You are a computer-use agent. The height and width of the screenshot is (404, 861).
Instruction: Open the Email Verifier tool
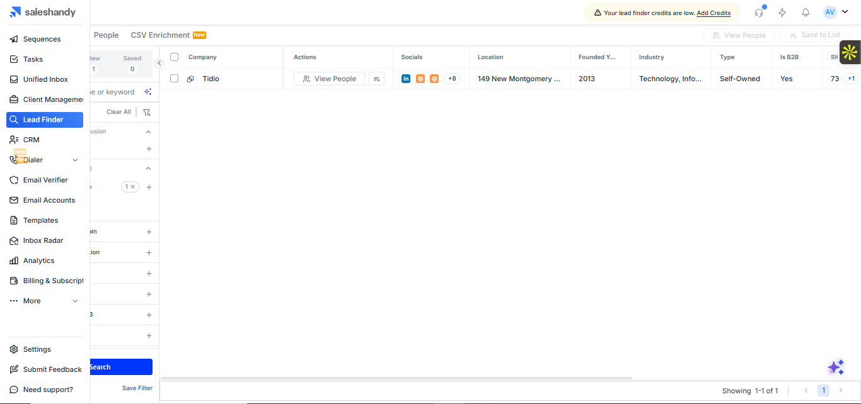45,180
